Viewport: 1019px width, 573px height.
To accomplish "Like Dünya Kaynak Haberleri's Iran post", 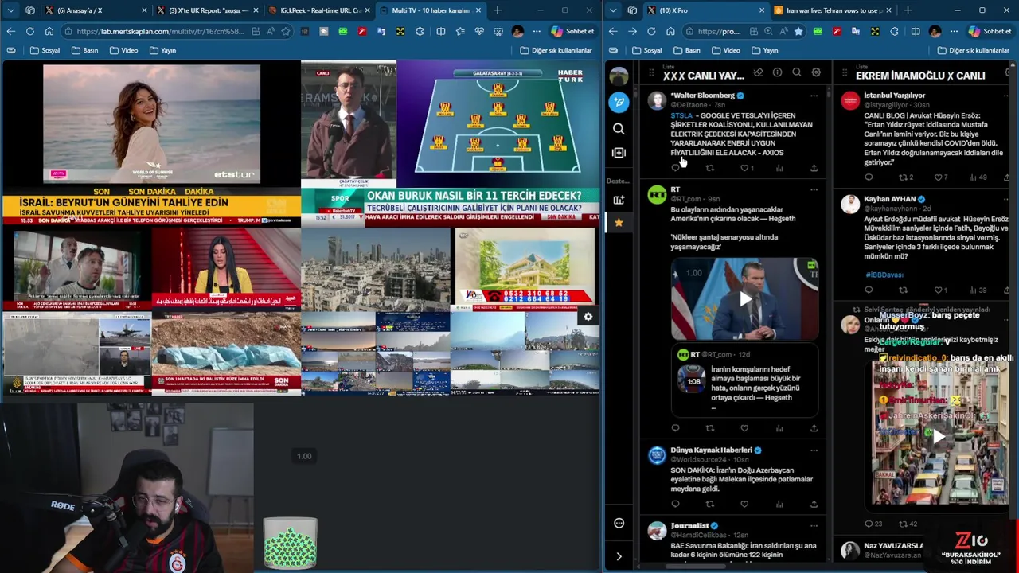I will click(x=744, y=504).
